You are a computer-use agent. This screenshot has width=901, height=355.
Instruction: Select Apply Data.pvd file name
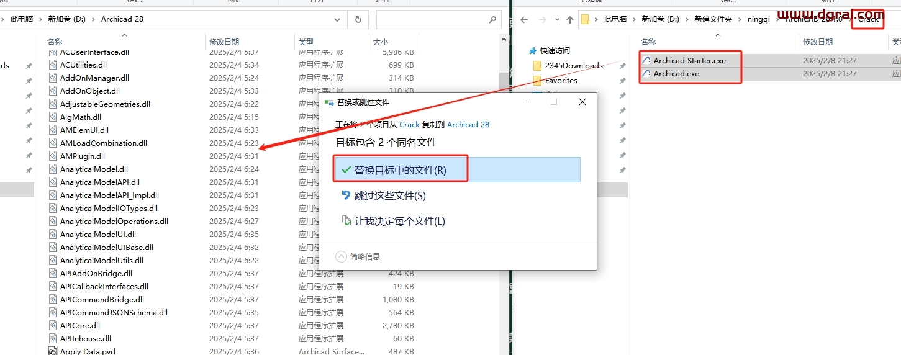coord(88,351)
